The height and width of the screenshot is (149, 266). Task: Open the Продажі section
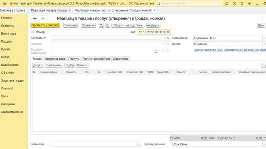(x=7, y=41)
